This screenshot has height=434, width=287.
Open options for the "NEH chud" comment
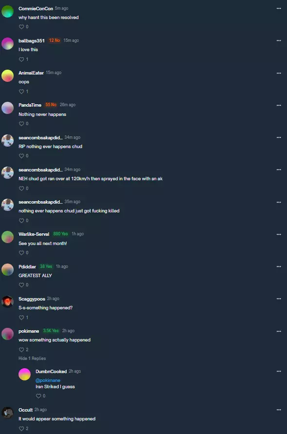click(279, 170)
